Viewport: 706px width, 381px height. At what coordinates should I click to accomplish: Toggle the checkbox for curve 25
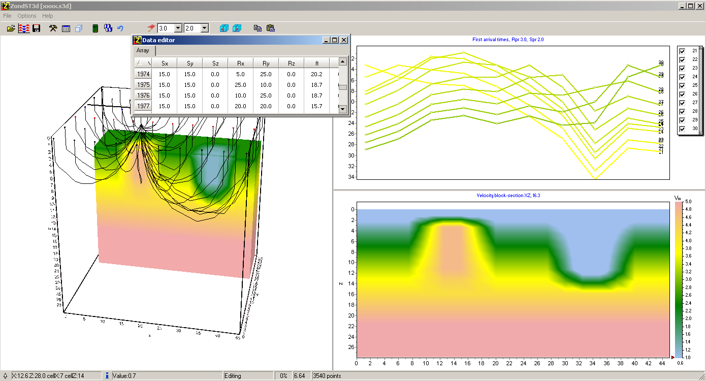682,85
